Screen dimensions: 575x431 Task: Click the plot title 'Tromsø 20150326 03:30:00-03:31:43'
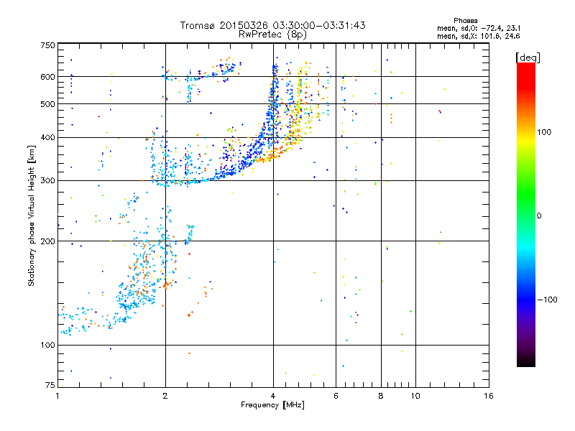(273, 25)
